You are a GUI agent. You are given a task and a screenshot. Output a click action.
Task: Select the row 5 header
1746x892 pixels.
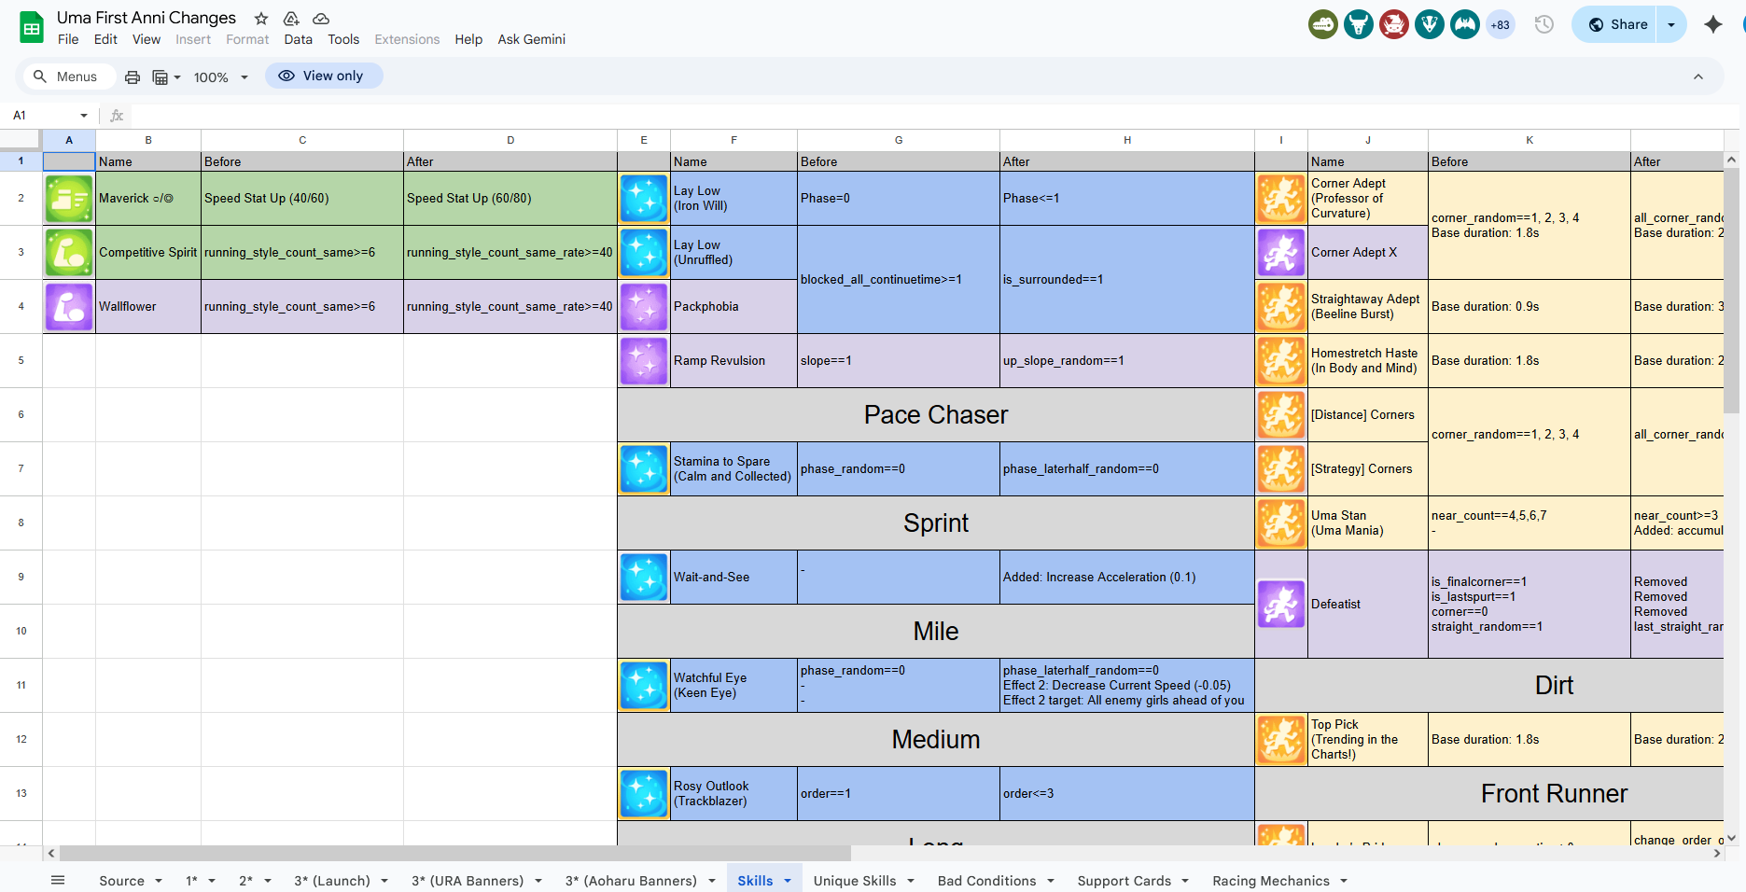click(x=21, y=360)
